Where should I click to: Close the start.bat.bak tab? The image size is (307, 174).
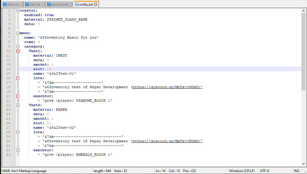click(x=71, y=5)
